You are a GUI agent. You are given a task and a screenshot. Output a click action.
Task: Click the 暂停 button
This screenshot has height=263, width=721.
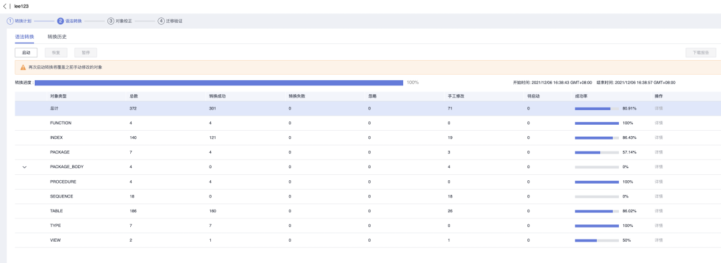[85, 53]
